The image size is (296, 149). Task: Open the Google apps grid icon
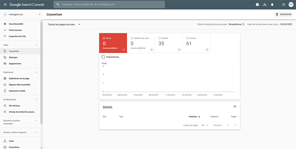pyautogui.click(x=283, y=4)
